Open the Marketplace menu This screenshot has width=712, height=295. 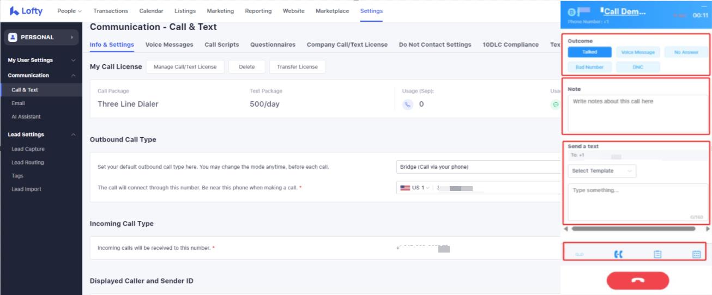point(333,11)
